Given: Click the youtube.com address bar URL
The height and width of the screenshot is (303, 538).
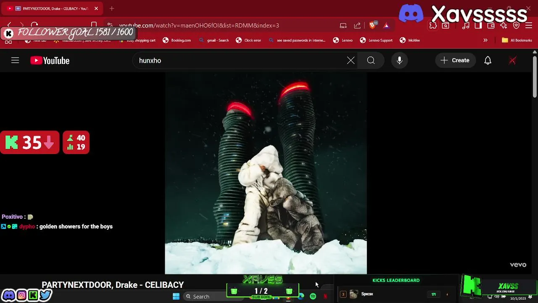Looking at the screenshot, I should pyautogui.click(x=199, y=26).
